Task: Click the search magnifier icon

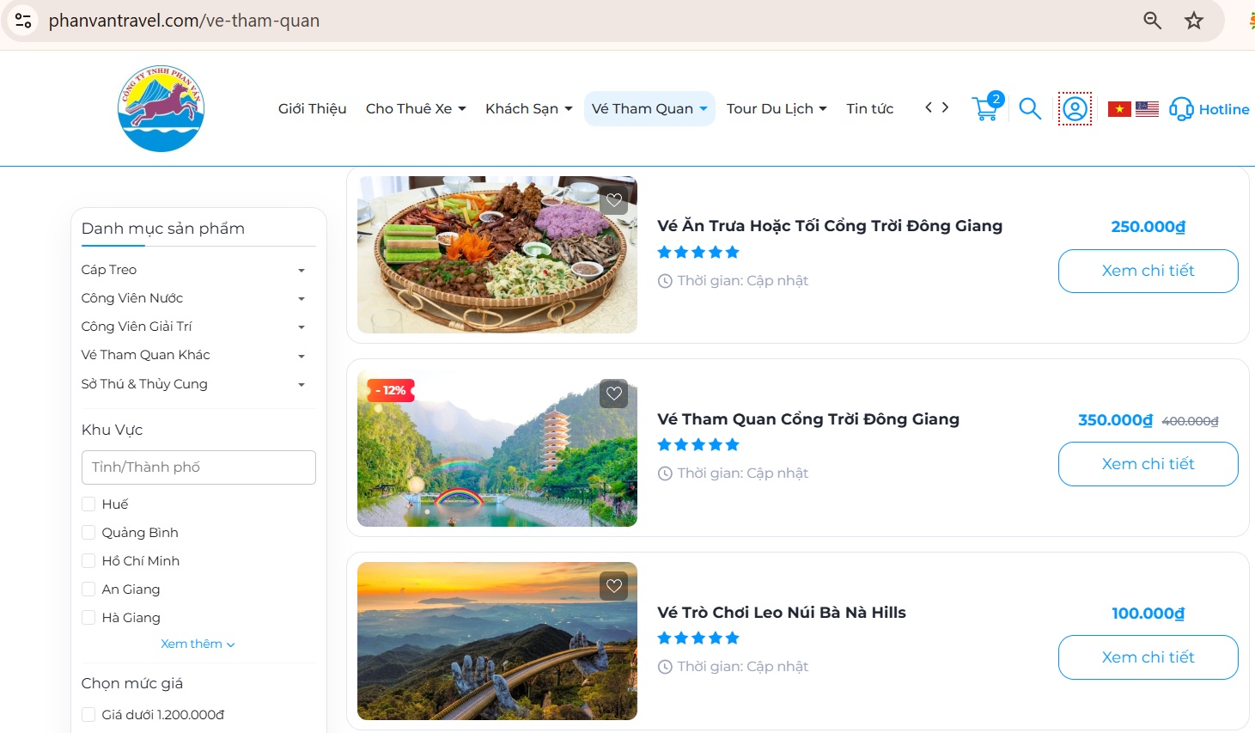Action: pos(1030,108)
